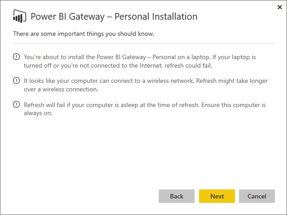The image size is (287, 215).
Task: Click the line starting 'It looks like your computer'
Action: [x=146, y=81]
